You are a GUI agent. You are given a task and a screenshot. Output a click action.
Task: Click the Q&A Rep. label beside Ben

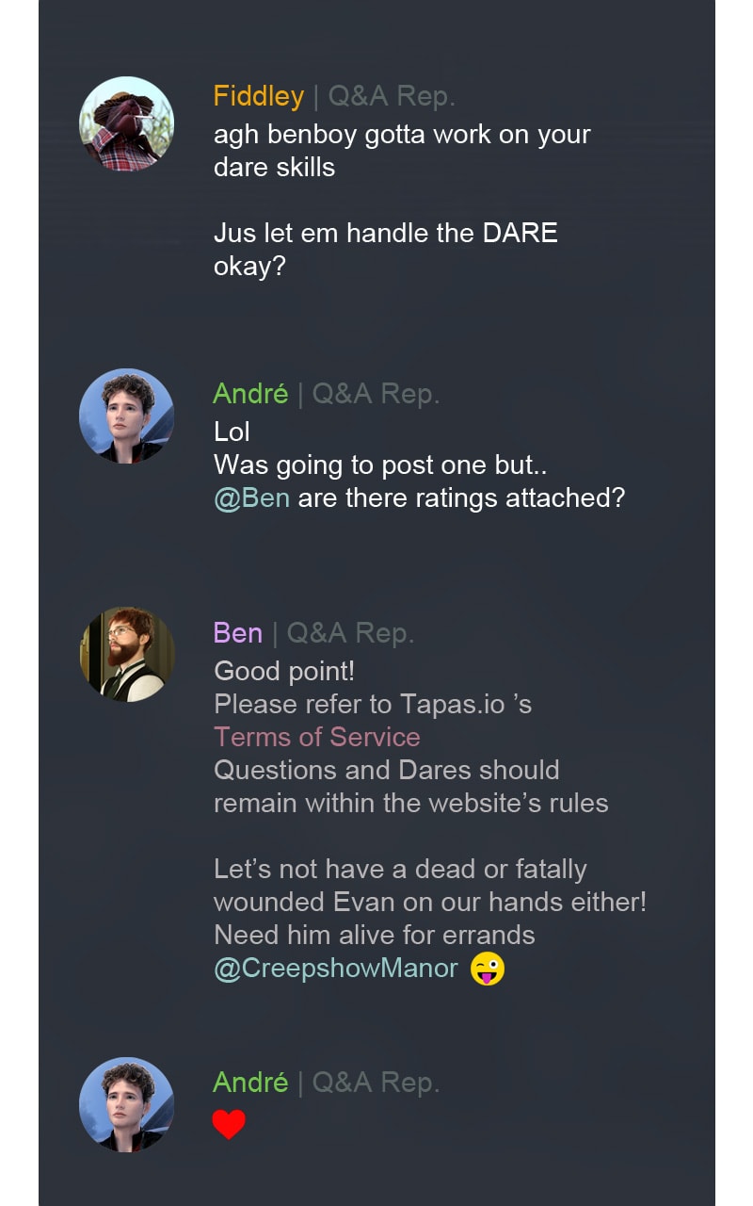[x=350, y=633]
